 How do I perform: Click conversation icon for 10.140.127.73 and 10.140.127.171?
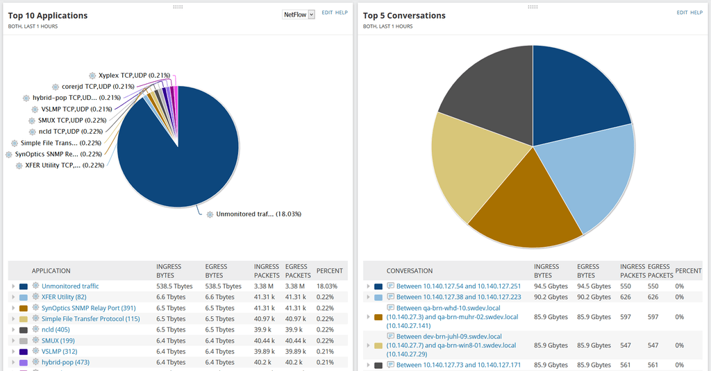pyautogui.click(x=390, y=365)
